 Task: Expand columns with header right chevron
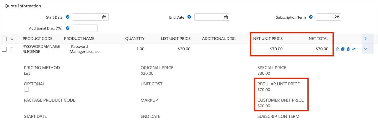coord(365,38)
